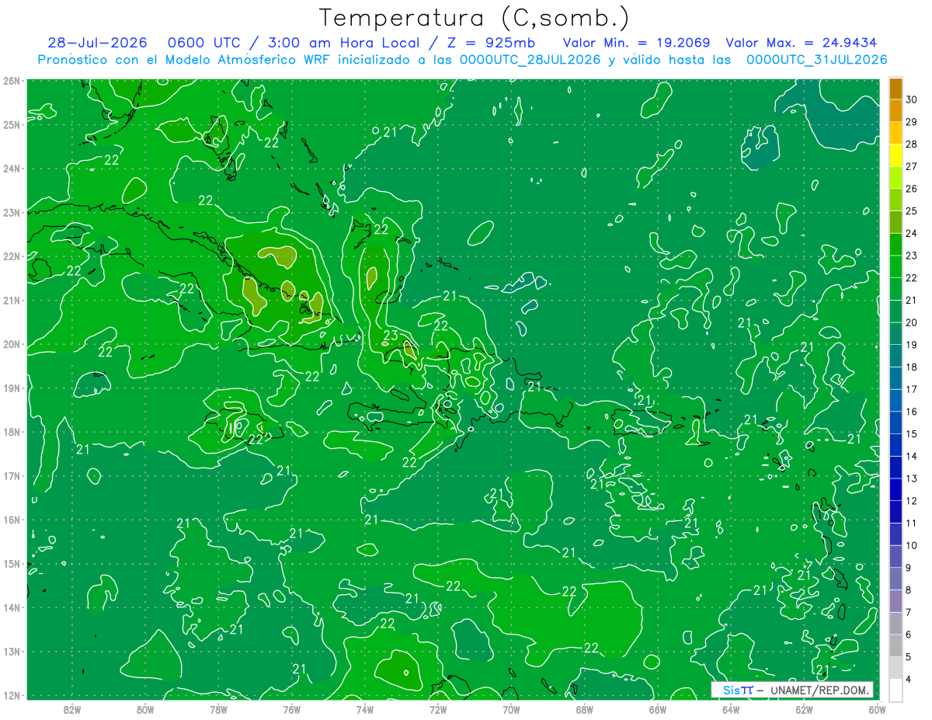Click the valid-until stamp "0000UTC_31JUL2026"

[816, 60]
